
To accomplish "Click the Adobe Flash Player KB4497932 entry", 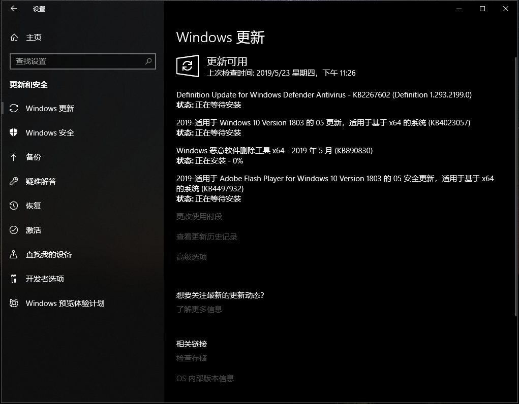I will 335,188.
